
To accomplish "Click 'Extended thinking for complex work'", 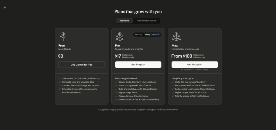I will [x=80, y=89].
